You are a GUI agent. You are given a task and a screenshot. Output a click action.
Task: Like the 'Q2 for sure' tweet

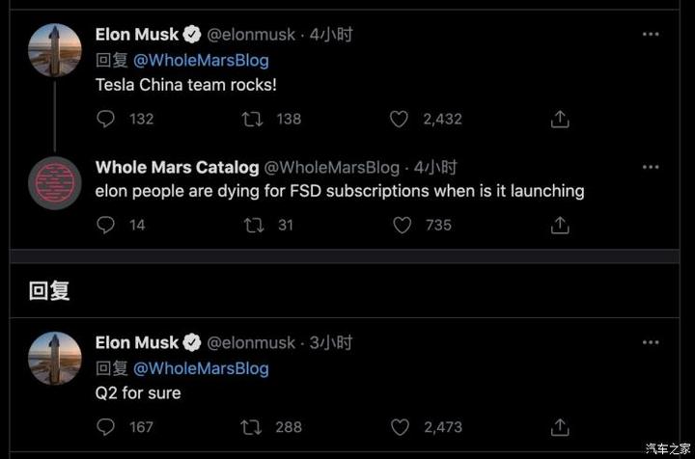point(400,426)
